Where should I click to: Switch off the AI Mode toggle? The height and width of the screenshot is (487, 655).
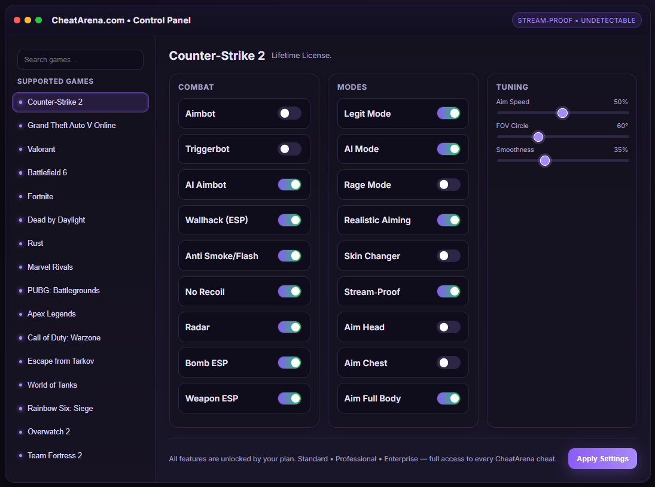pyautogui.click(x=449, y=149)
